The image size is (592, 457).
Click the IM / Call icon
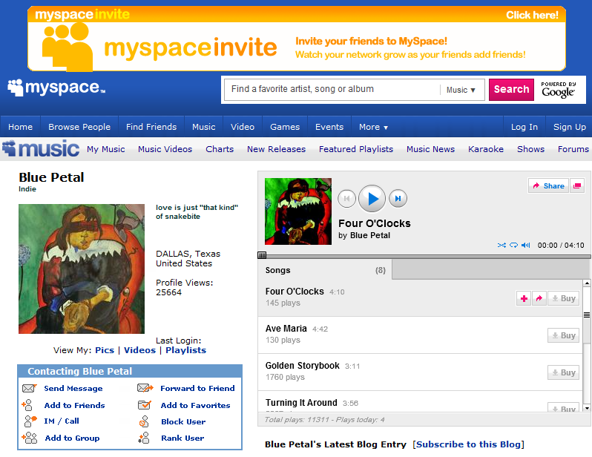[30, 421]
